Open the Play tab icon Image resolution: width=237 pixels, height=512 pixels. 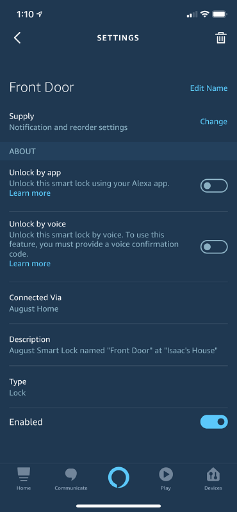click(x=166, y=474)
